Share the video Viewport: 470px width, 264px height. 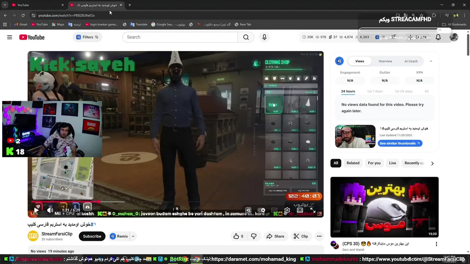pos(275,236)
